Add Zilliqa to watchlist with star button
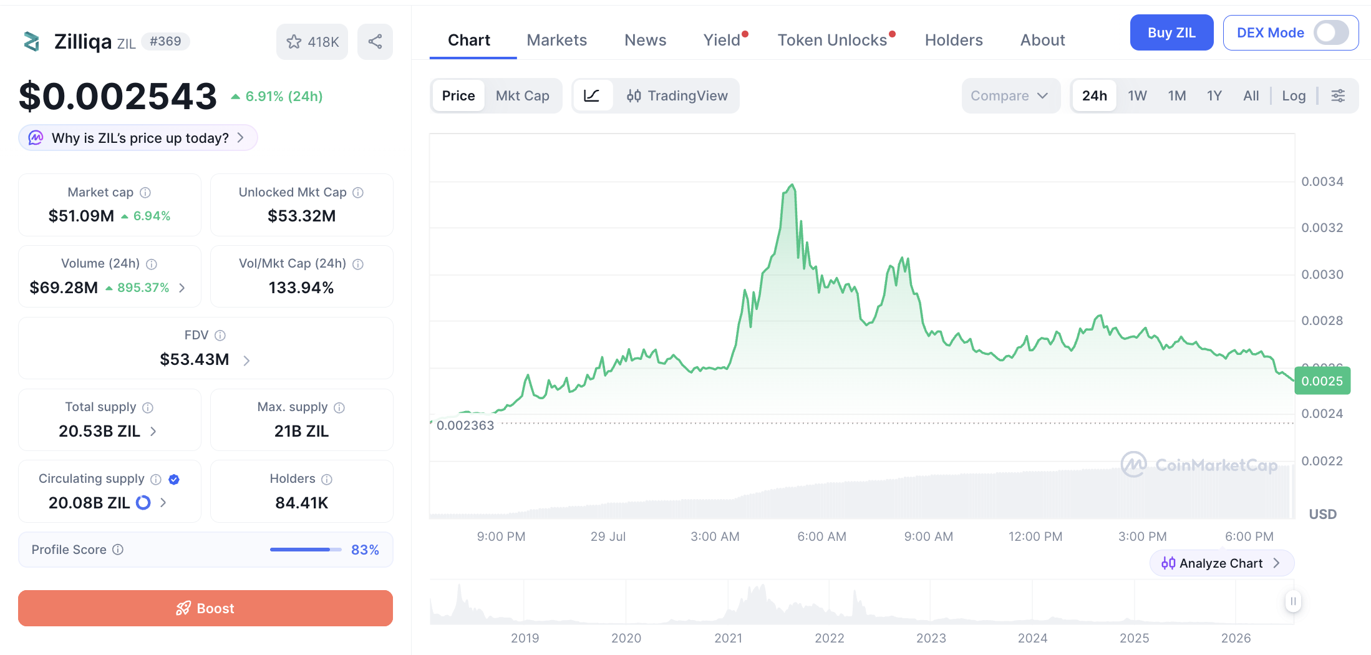This screenshot has width=1371, height=655. [312, 42]
